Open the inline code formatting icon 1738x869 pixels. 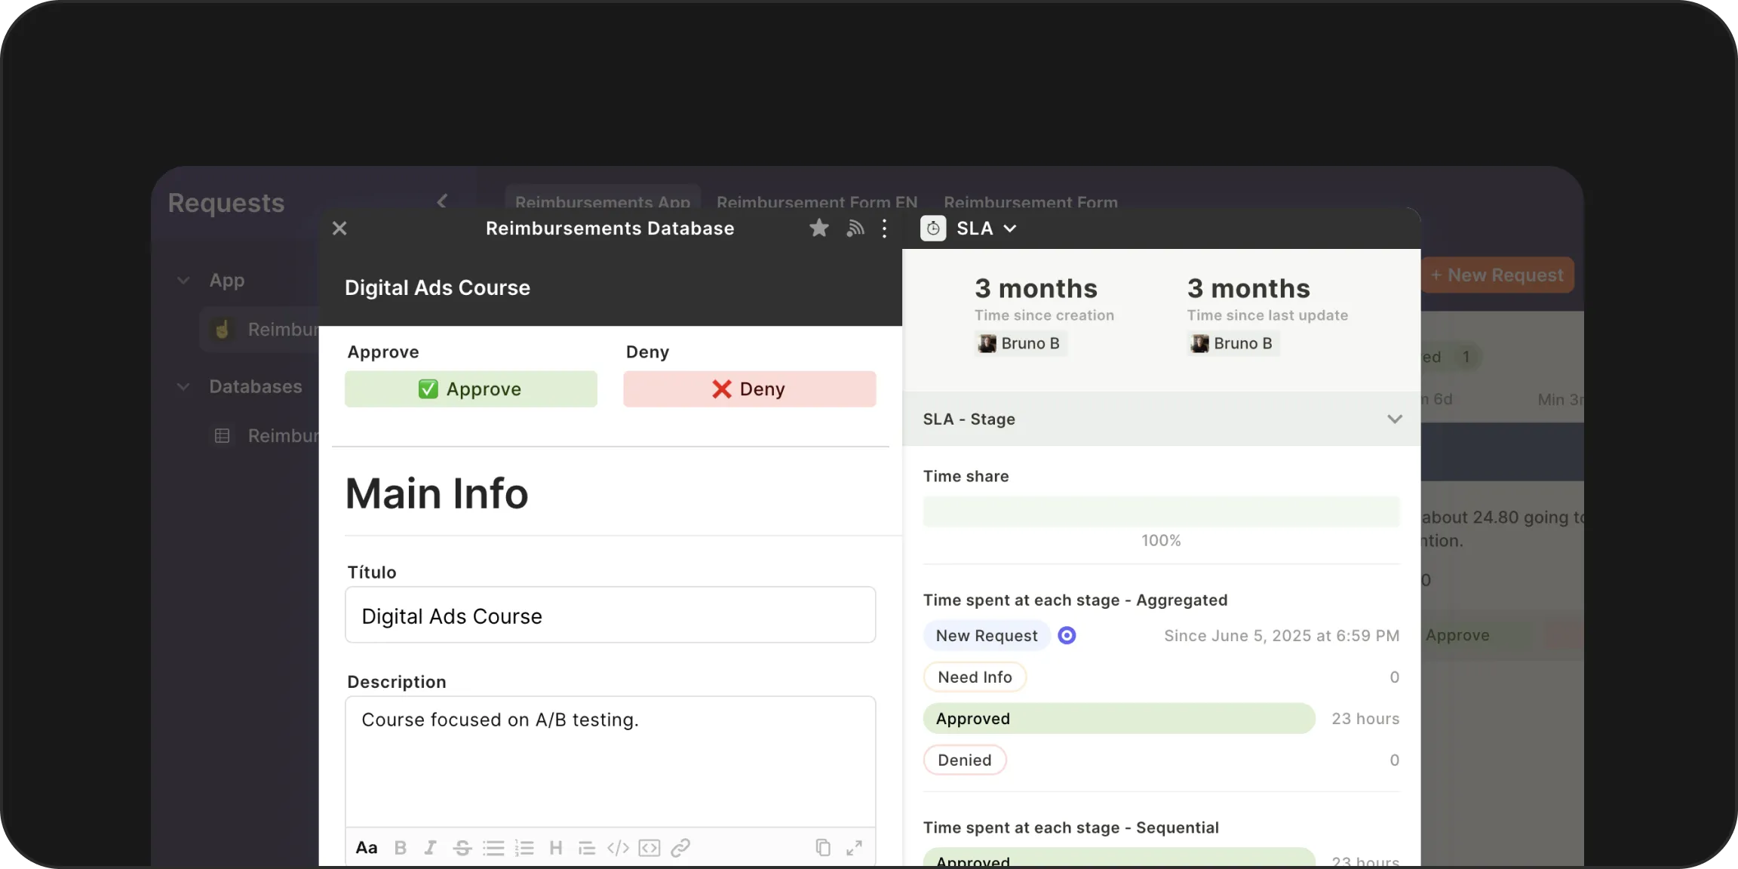[x=618, y=847]
